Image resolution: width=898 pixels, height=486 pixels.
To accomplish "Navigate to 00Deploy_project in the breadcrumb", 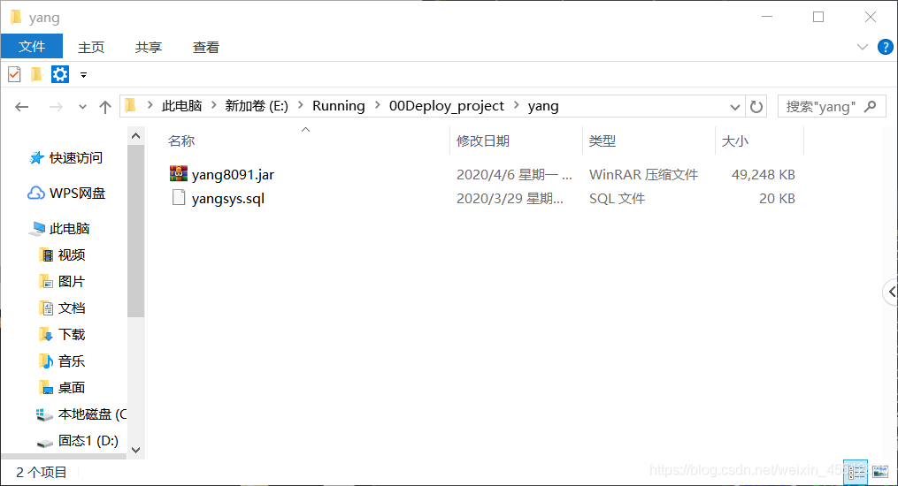I will tap(447, 106).
